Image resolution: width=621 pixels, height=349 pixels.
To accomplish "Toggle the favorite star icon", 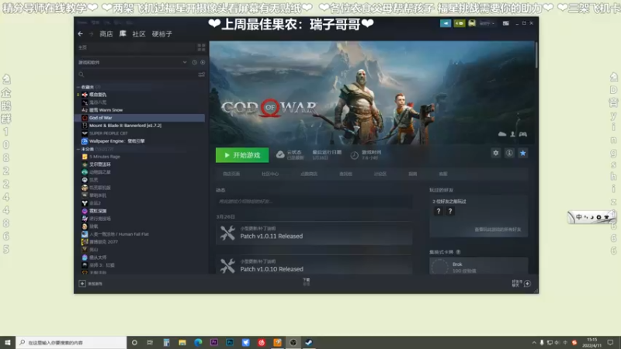I will [522, 153].
